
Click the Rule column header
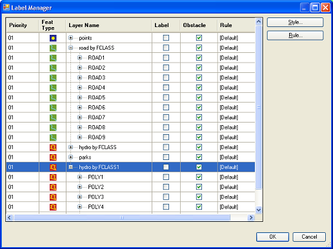(236, 25)
